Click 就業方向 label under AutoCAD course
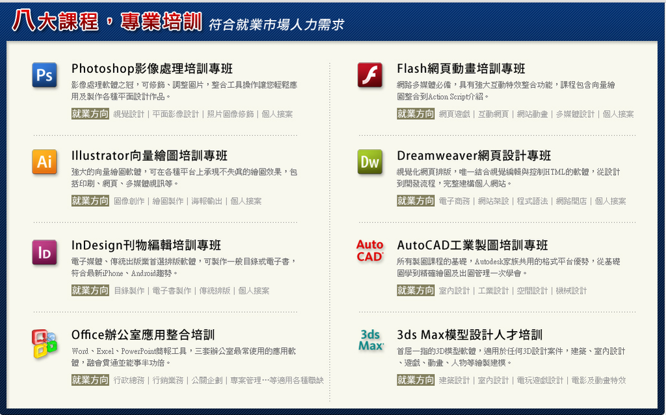The width and height of the screenshot is (666, 415). click(416, 291)
